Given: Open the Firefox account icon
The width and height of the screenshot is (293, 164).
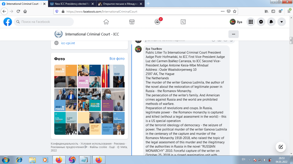Looking at the screenshot, I should (x=280, y=11).
